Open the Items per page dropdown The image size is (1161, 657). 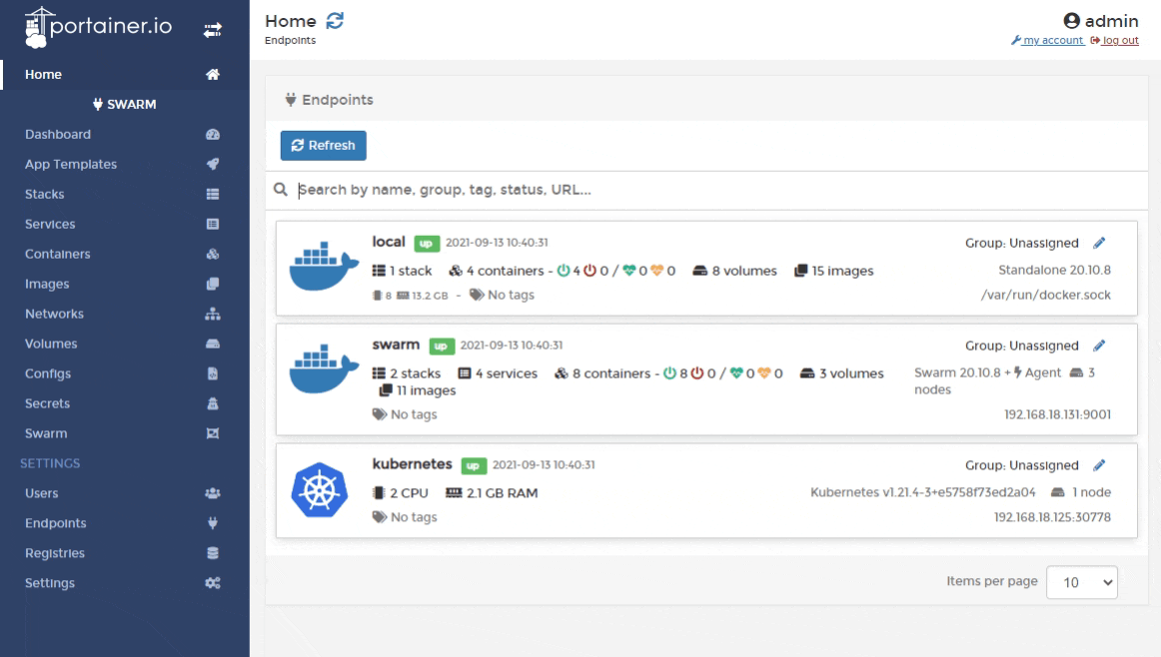[1081, 582]
